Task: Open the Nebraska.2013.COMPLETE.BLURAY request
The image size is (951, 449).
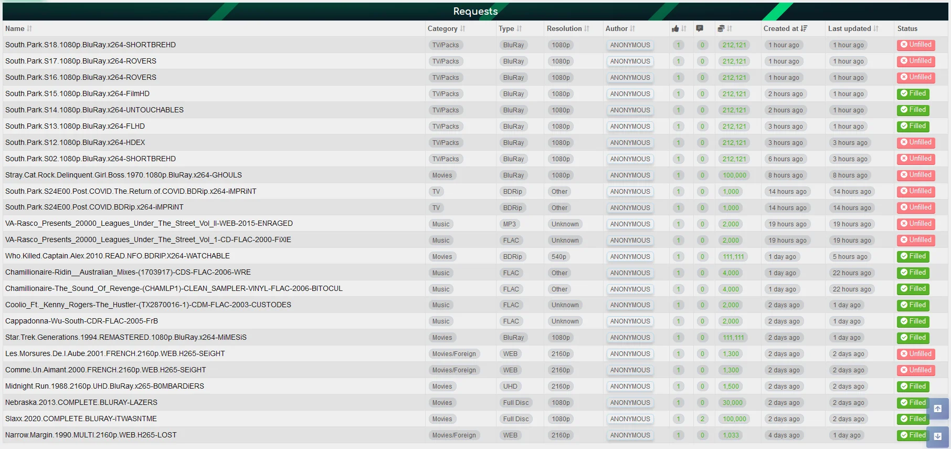Action: (x=81, y=403)
